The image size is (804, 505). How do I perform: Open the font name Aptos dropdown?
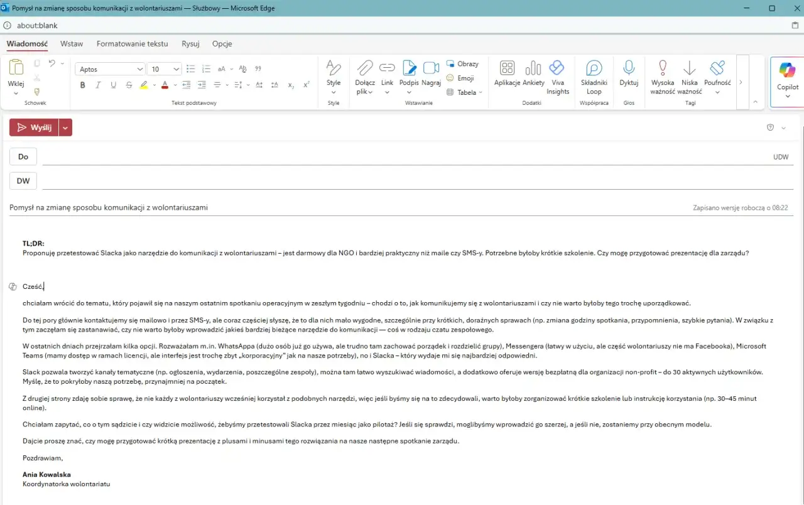[x=140, y=69]
